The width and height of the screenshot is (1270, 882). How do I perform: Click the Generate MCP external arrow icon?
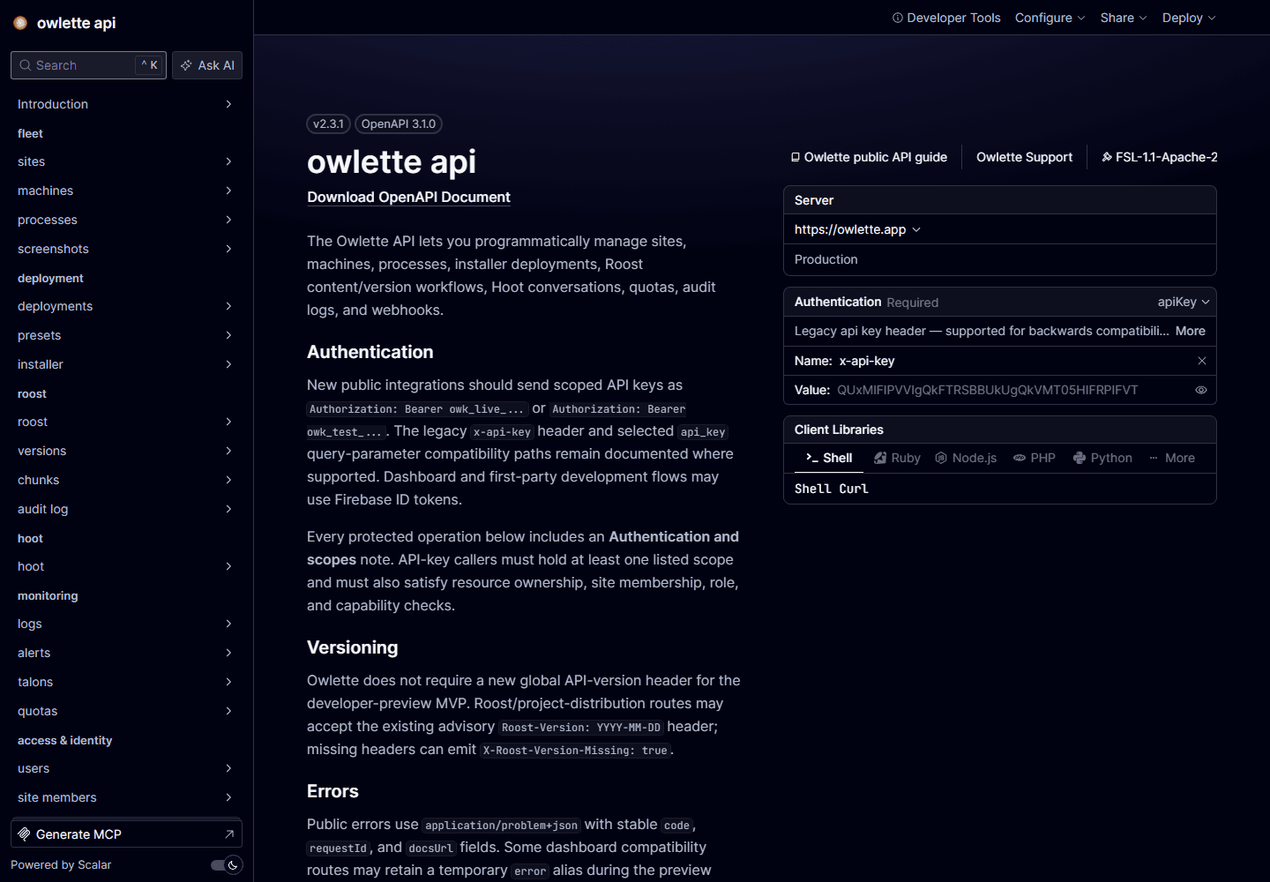229,833
